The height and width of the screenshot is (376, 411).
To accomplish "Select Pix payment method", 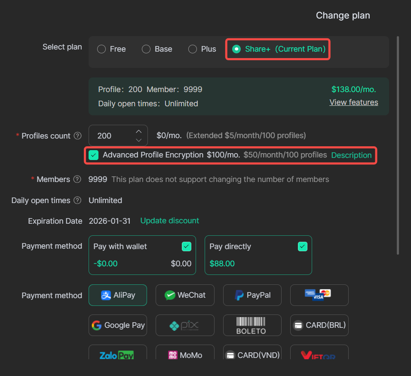I will (x=185, y=325).
